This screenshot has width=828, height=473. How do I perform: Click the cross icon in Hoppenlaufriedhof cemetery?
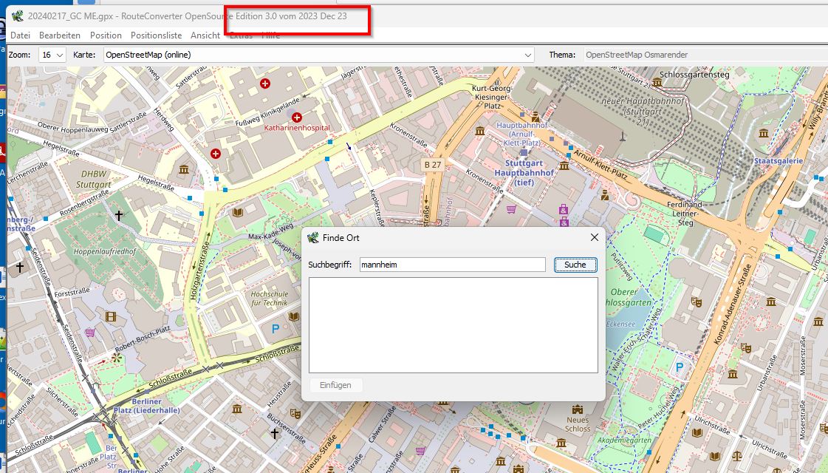pos(119,216)
